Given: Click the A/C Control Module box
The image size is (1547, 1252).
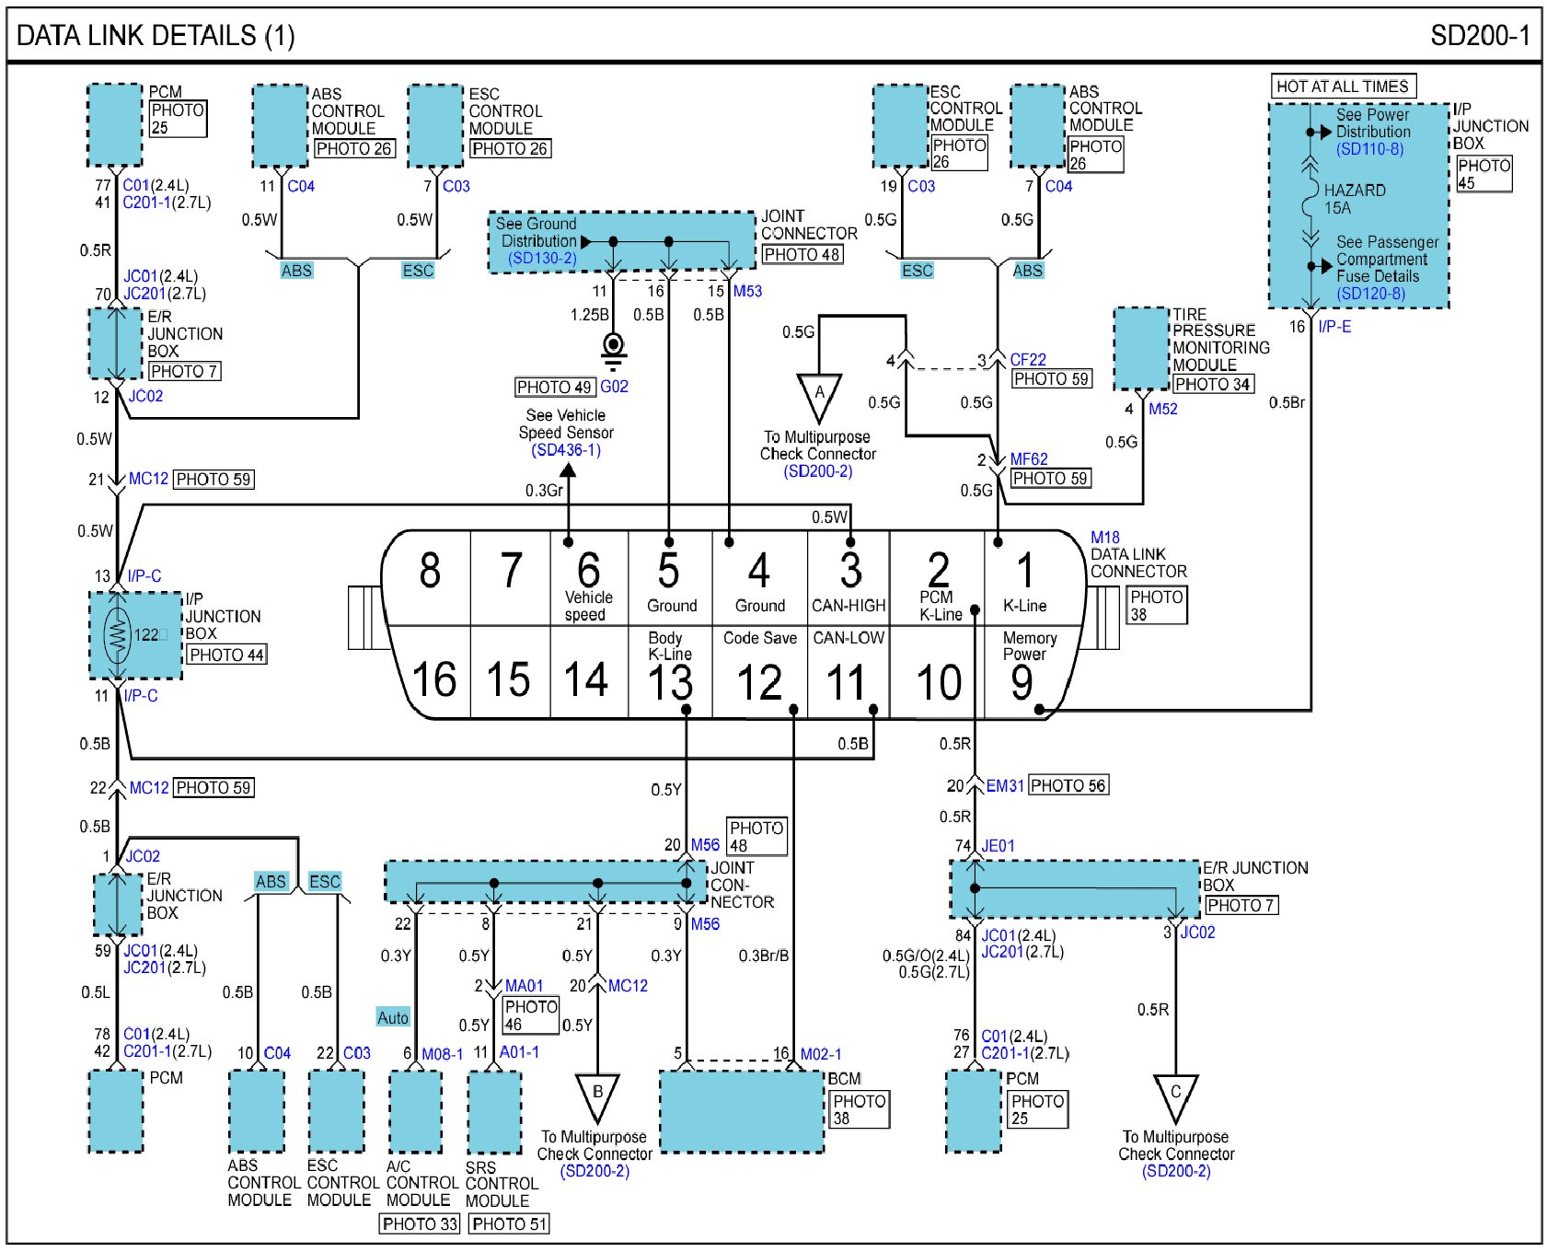Looking at the screenshot, I should pos(415,1111).
